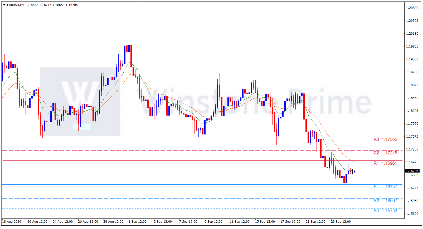Click the 9 Sep 12:00 time label
Image resolution: width=423 pixels, height=229 pixels.
pos(213,221)
